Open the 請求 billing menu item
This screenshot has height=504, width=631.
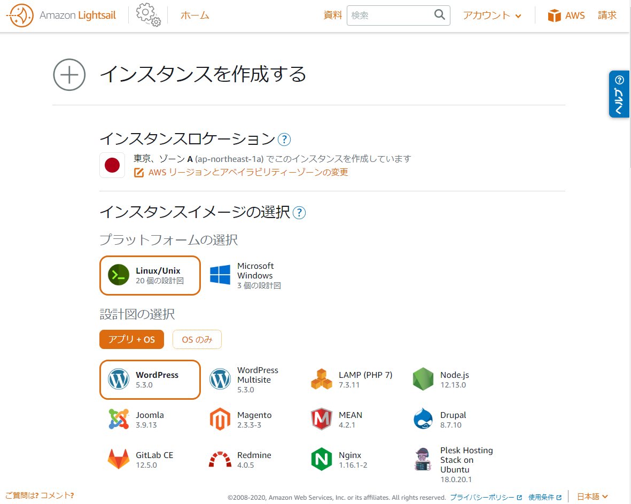click(x=607, y=15)
